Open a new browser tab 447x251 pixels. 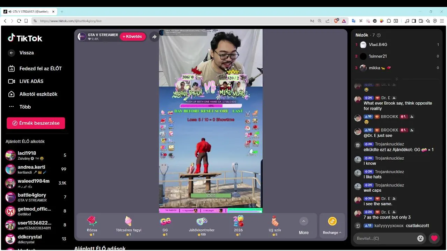62,12
